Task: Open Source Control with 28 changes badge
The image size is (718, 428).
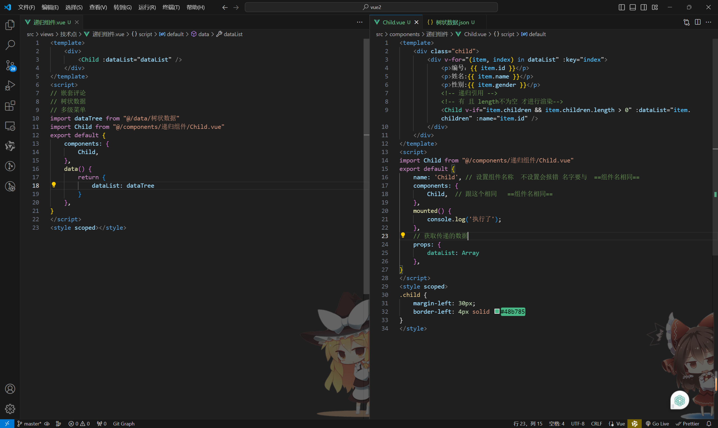Action: (x=10, y=66)
